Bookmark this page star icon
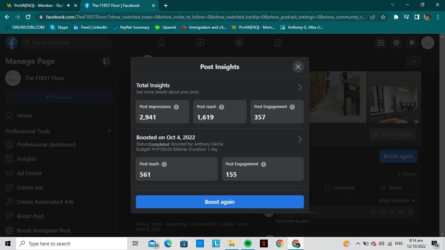Viewport: 445px width, 250px height. [x=383, y=17]
